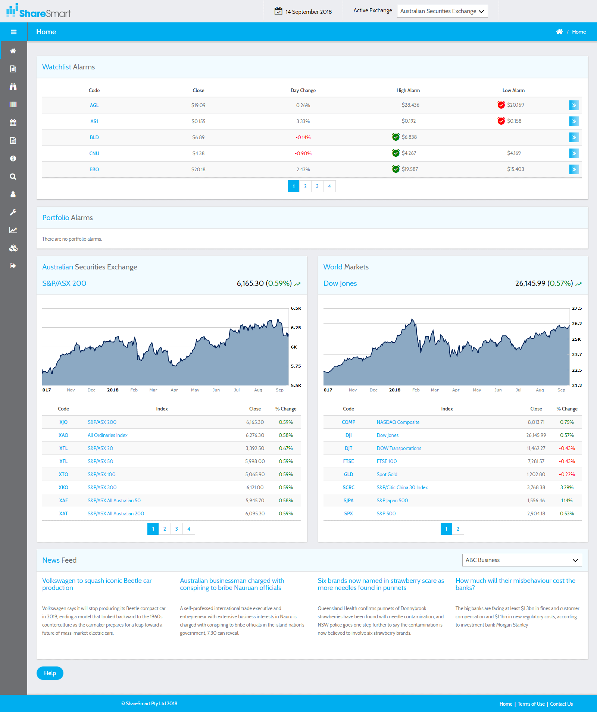597x712 pixels.
Task: Open details arrow for EBO row
Action: tap(574, 169)
